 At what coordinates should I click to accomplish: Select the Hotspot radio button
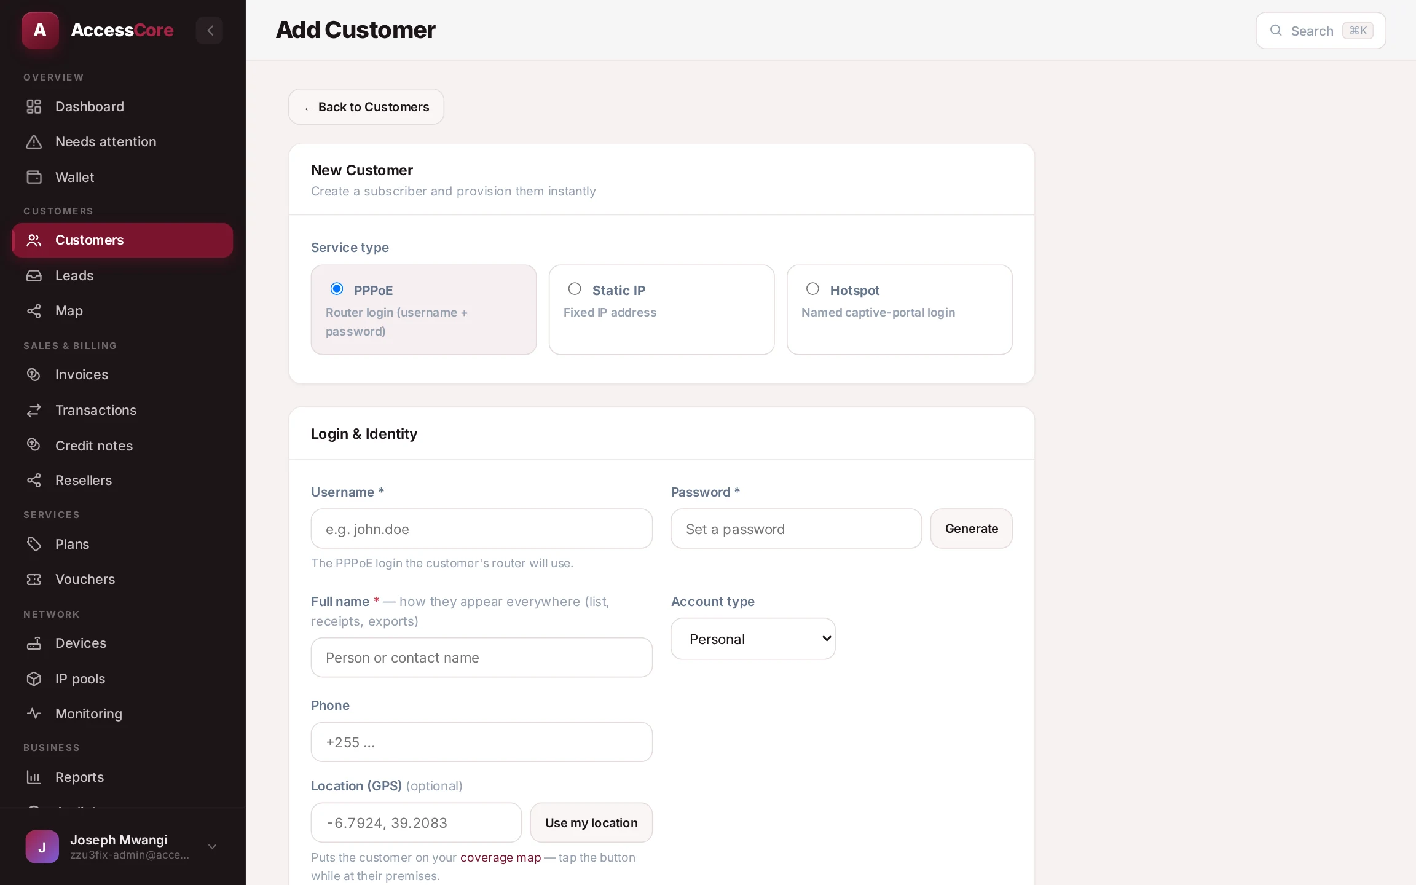[812, 289]
